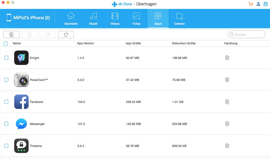Click the Name column header
The height and width of the screenshot is (159, 270).
click(17, 43)
